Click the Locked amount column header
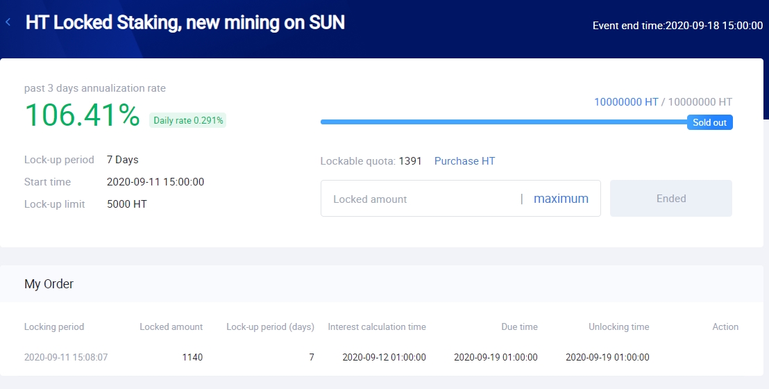 click(x=171, y=326)
